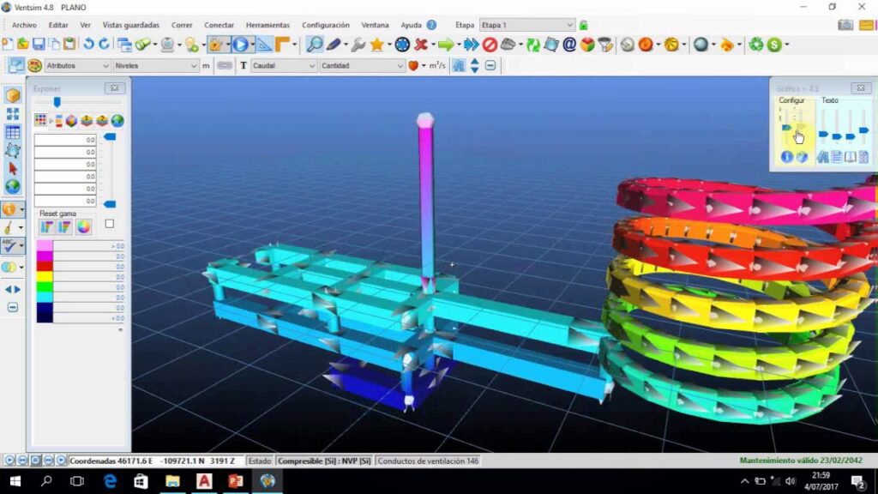Click the color wheel icon under Reset gama
This screenshot has height=494, width=878.
click(83, 226)
